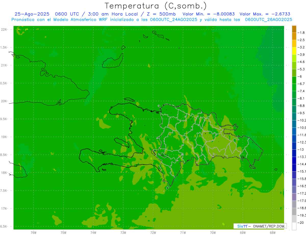
Task: Click the colorbar label "-11.6"
Action: point(302,135)
